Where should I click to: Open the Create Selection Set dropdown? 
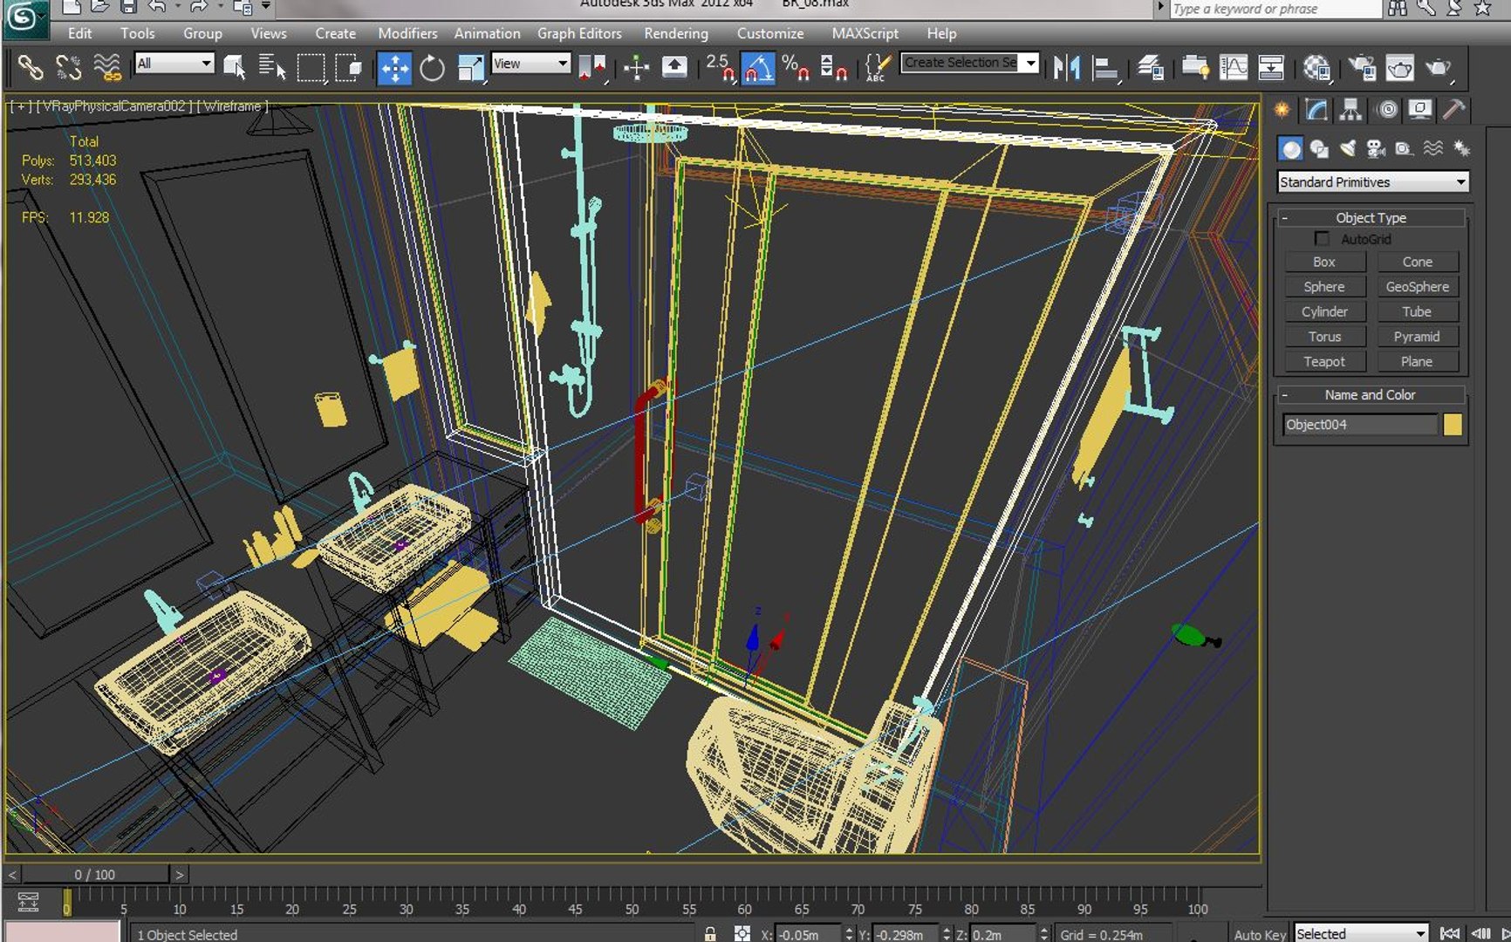(969, 63)
